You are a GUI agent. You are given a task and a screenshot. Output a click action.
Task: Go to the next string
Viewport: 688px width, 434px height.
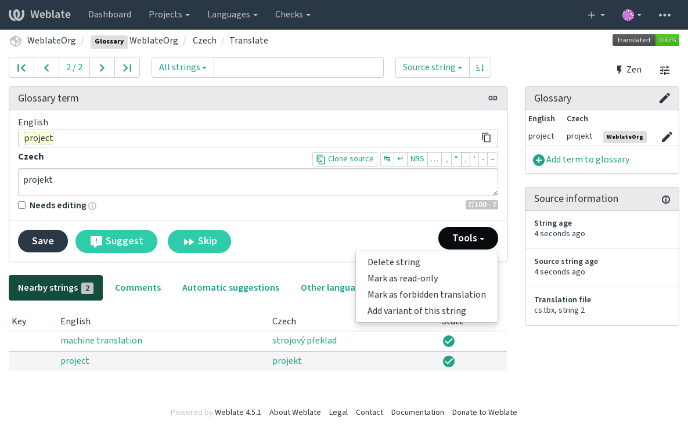coord(102,67)
